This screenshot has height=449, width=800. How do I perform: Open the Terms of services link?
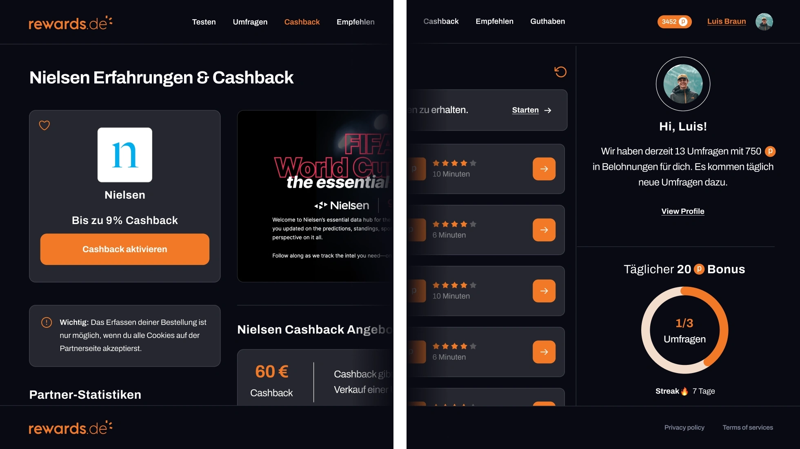[x=748, y=427]
